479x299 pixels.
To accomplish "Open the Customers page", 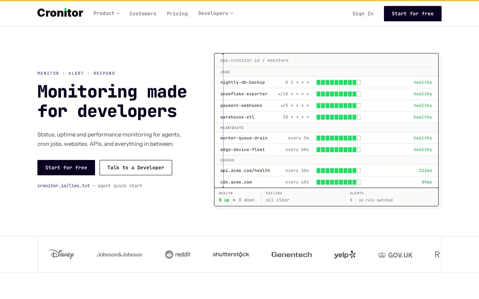I will [x=143, y=13].
